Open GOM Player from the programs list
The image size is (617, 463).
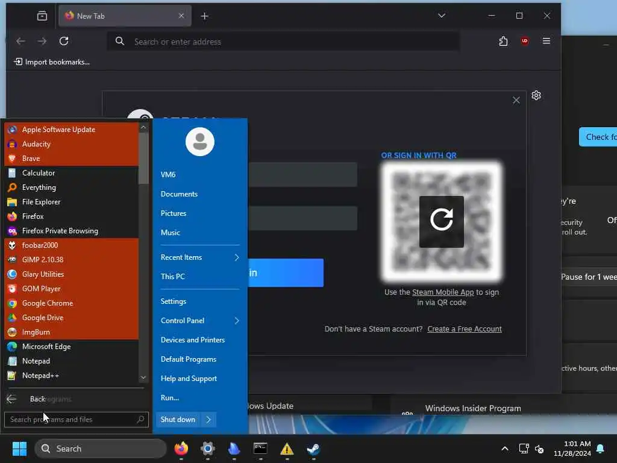tap(71, 289)
